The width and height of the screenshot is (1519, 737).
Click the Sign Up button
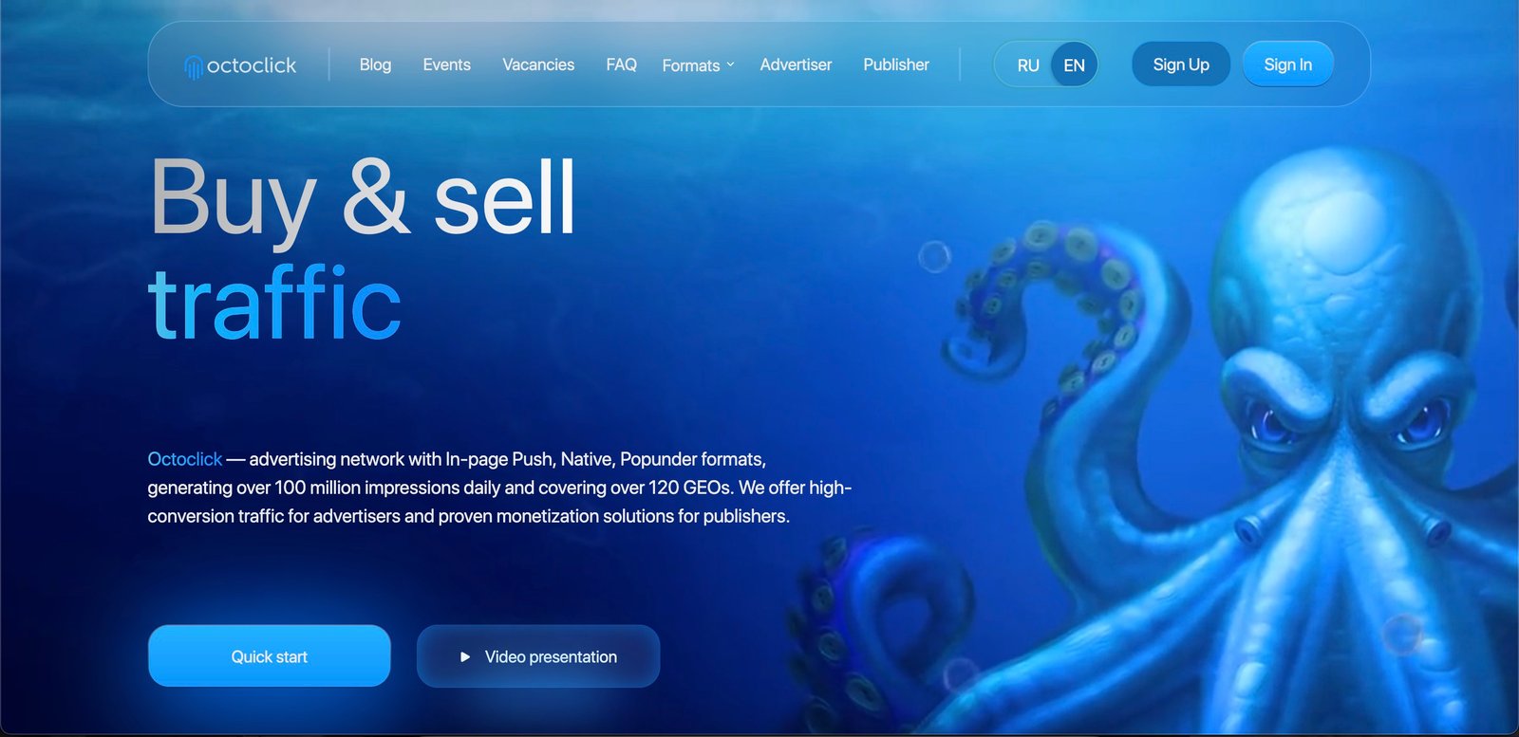point(1181,64)
